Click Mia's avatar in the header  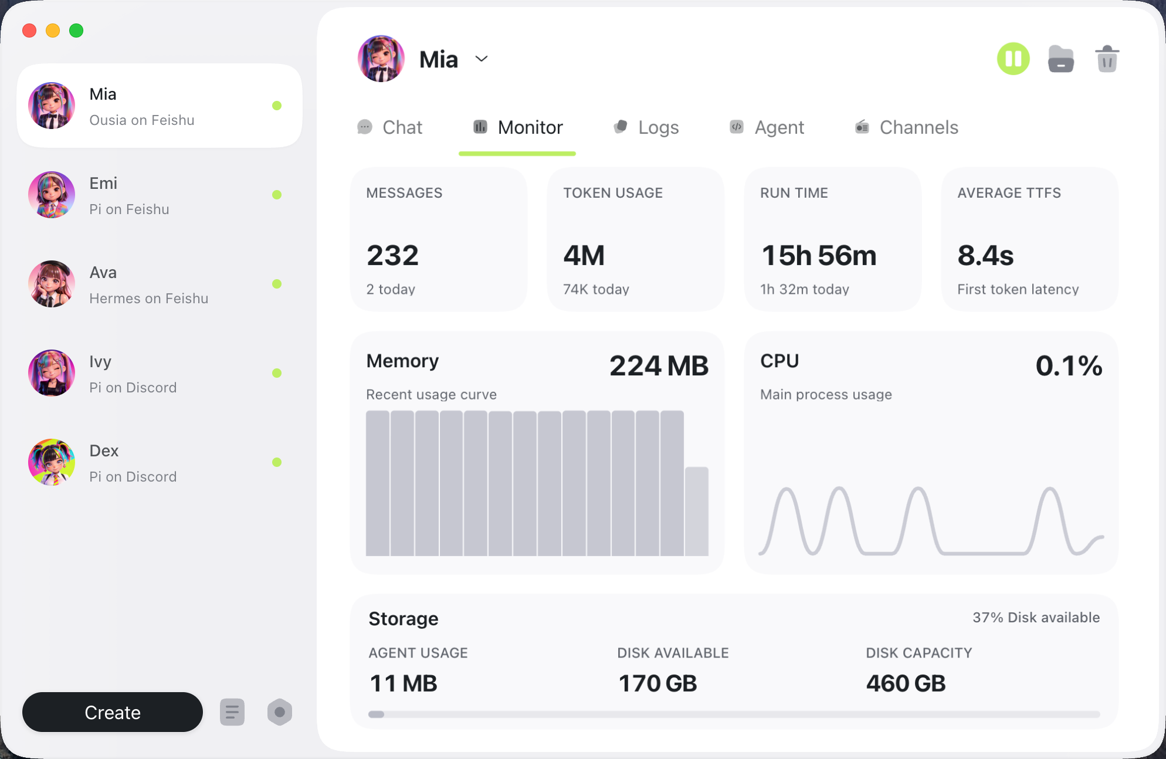click(381, 59)
